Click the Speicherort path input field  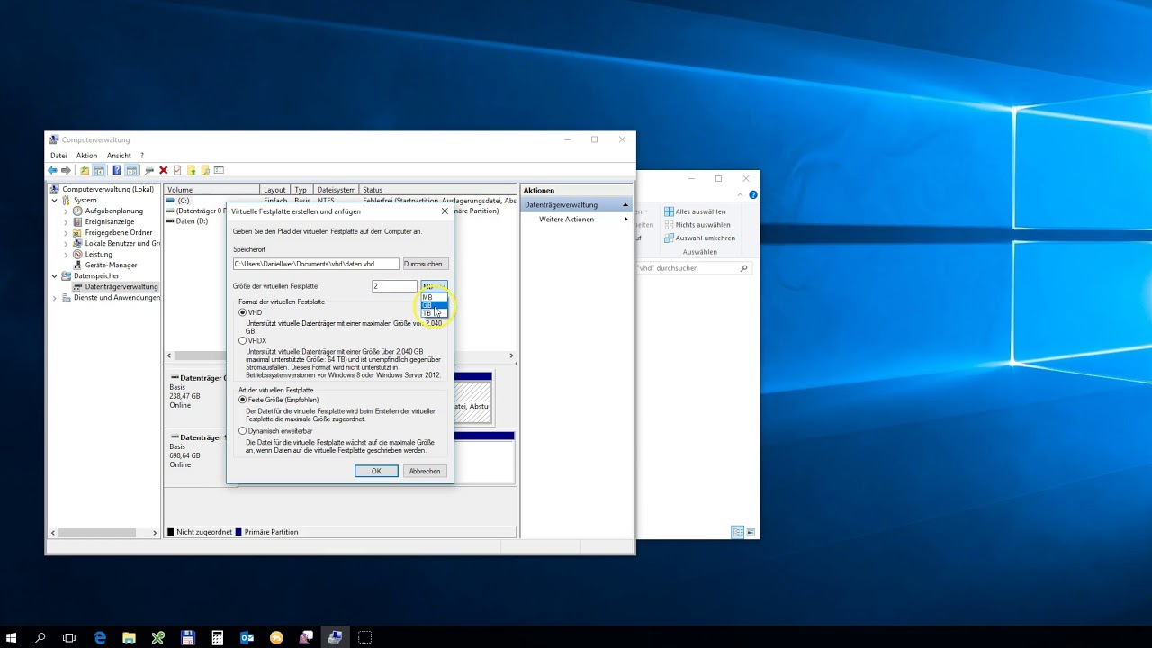click(x=316, y=264)
